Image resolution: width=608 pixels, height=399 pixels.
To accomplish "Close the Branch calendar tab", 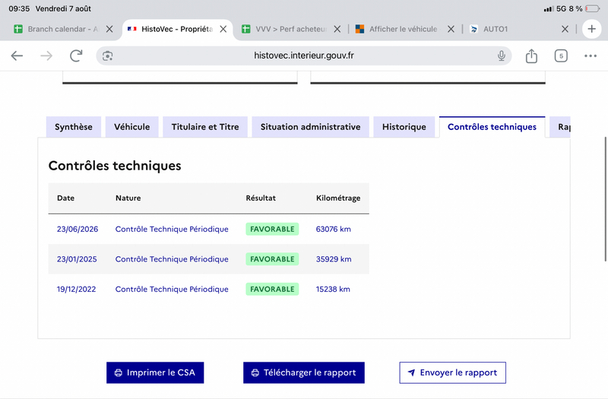I will pos(109,29).
